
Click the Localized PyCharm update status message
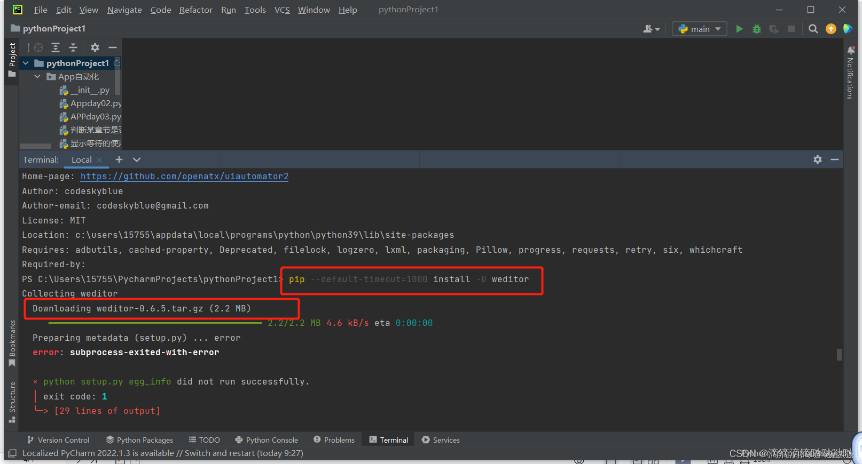(x=163, y=453)
